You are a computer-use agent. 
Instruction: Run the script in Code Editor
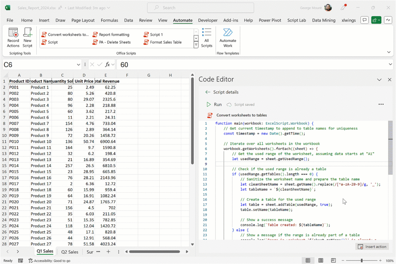tap(214, 104)
